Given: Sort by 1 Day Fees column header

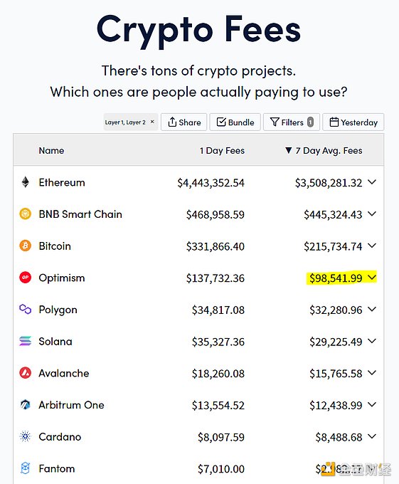Looking at the screenshot, I should click(222, 151).
